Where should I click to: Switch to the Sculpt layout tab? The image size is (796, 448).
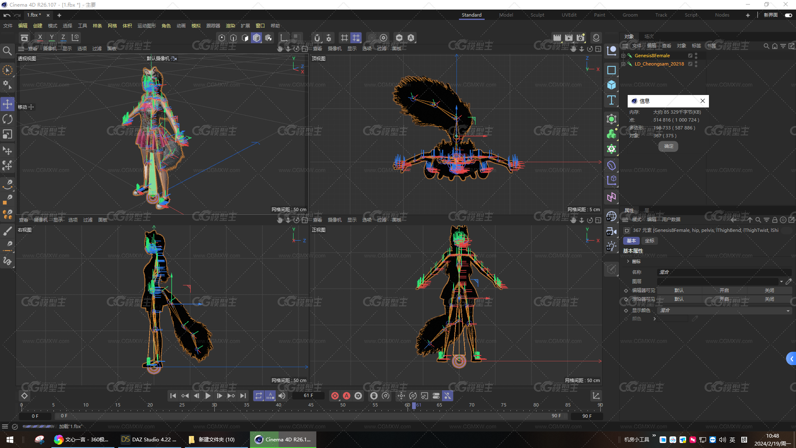pyautogui.click(x=537, y=15)
